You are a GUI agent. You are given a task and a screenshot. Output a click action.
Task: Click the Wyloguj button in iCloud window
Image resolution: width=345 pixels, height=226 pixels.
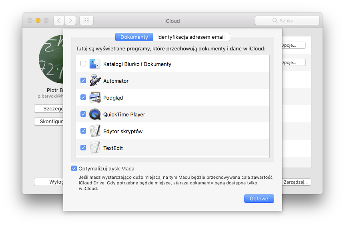49,182
